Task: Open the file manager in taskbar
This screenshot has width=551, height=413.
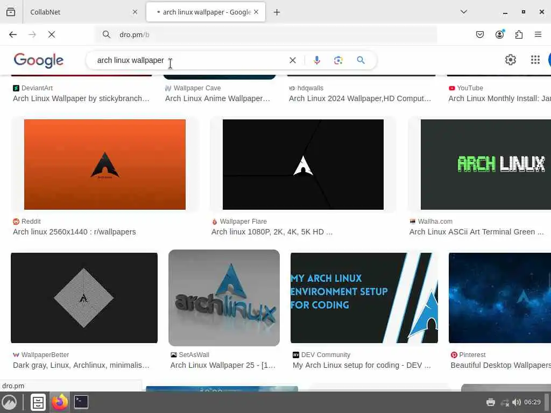Action: click(38, 402)
